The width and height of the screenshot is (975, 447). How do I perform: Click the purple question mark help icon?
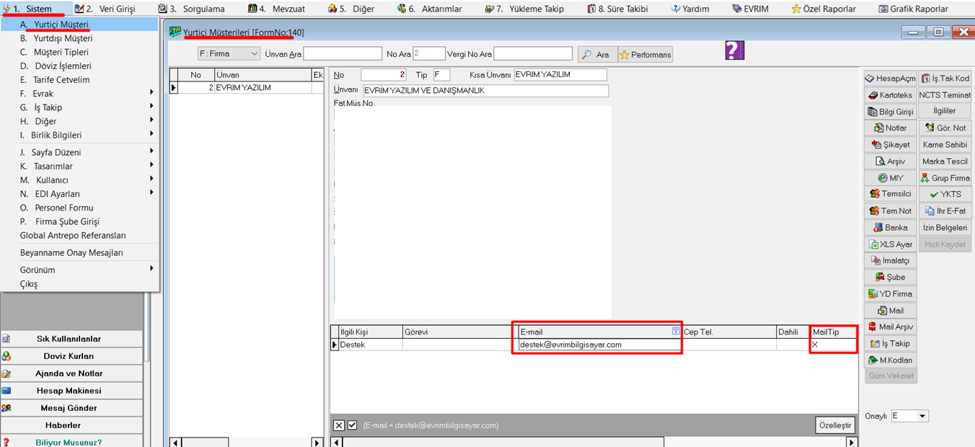734,50
